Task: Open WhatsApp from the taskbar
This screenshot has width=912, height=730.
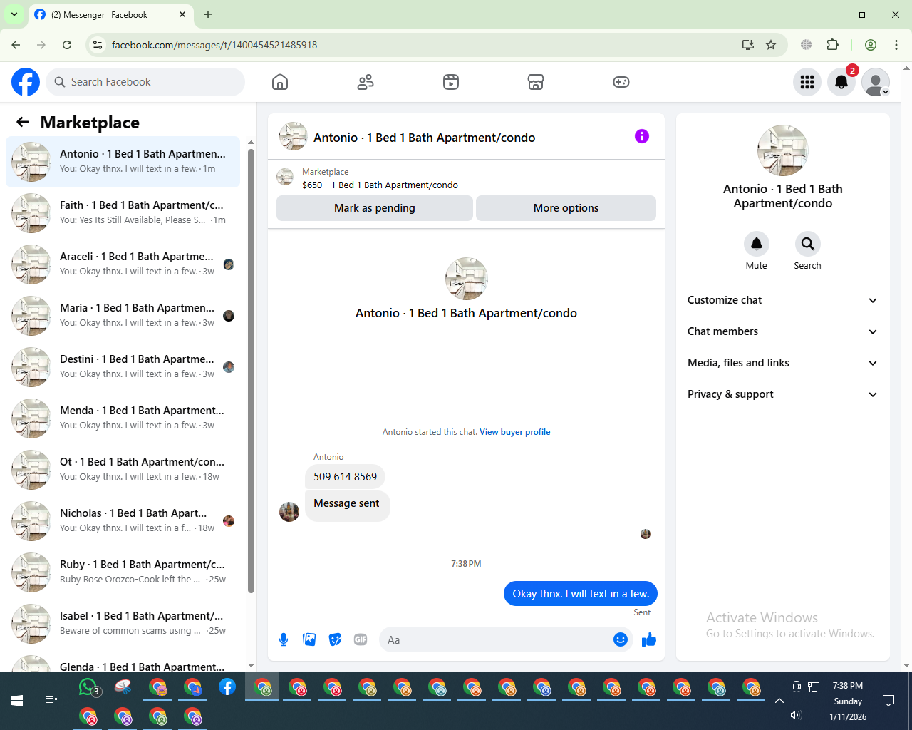Action: (88, 687)
